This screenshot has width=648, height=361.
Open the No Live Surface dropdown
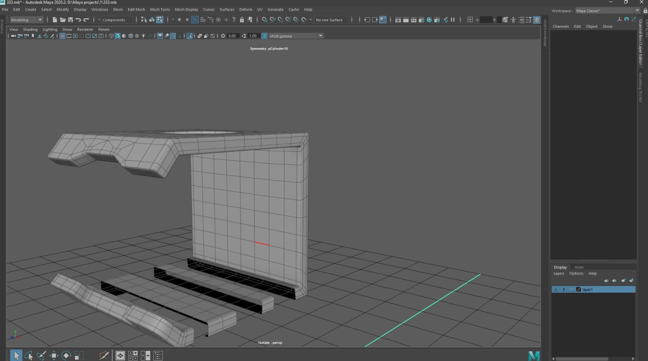coord(329,20)
